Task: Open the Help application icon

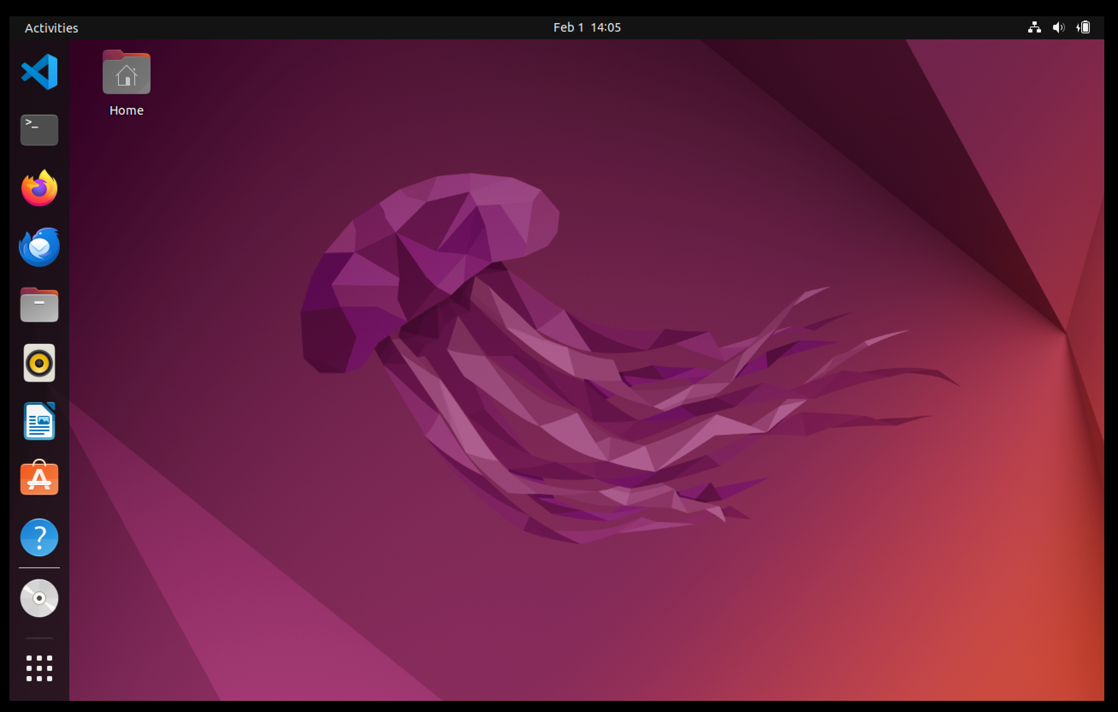Action: [x=39, y=537]
